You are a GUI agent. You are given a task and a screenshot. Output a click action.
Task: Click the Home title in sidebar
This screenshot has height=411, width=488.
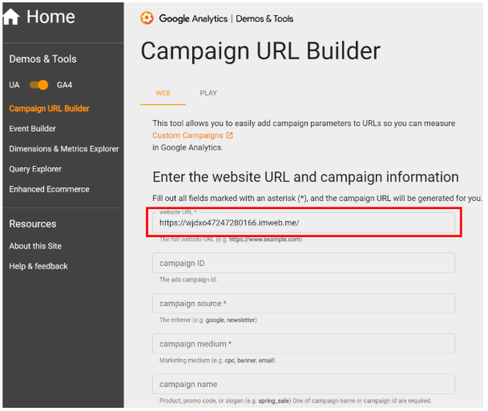pos(50,17)
